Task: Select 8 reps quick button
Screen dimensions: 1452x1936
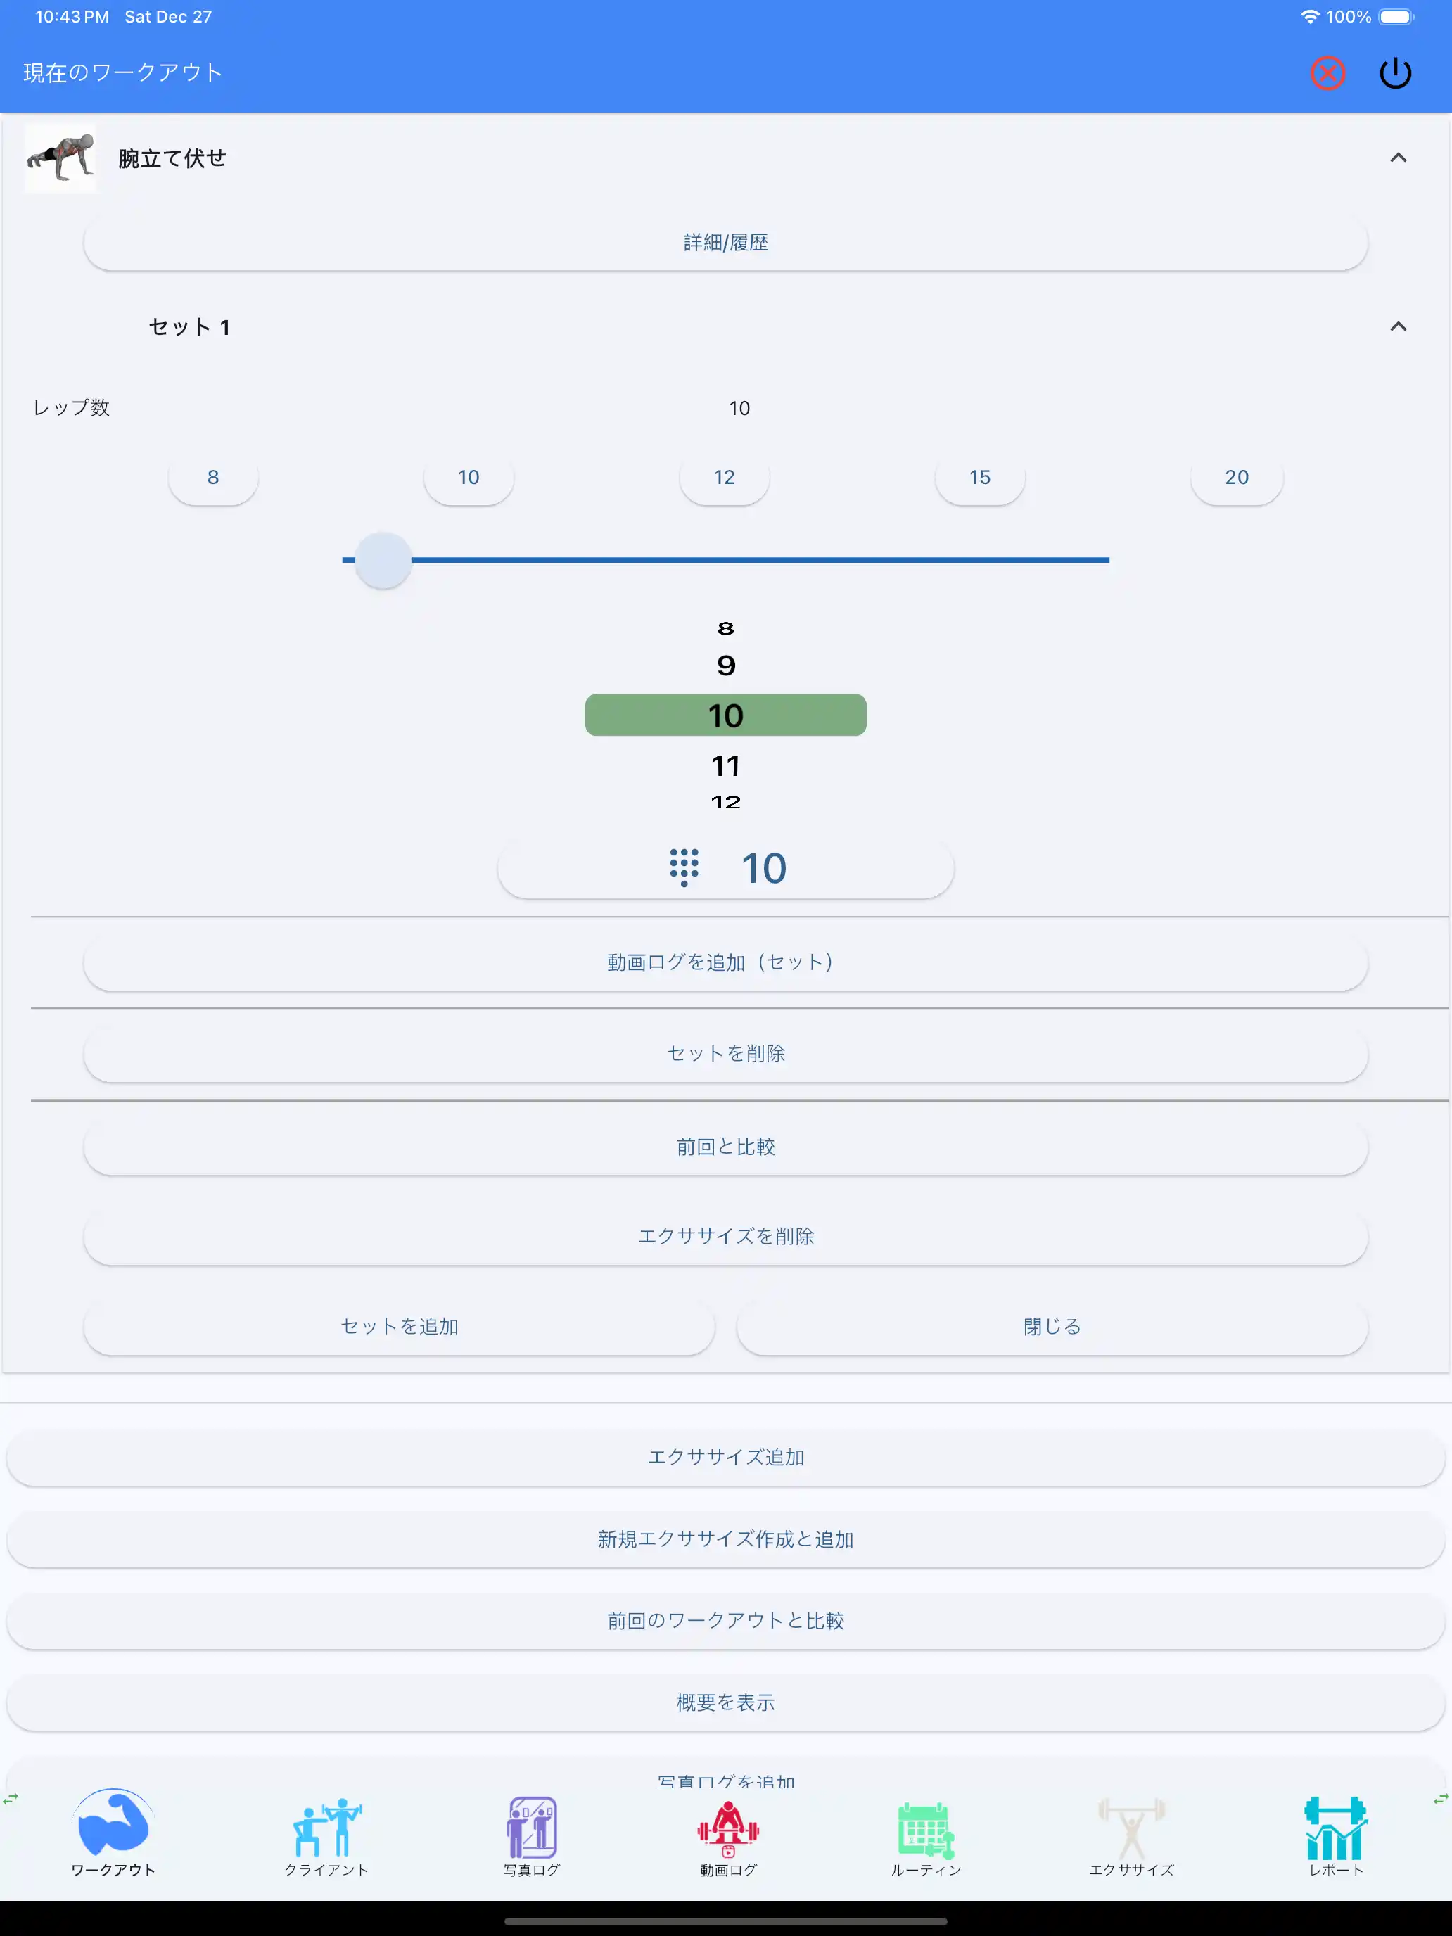Action: click(212, 477)
